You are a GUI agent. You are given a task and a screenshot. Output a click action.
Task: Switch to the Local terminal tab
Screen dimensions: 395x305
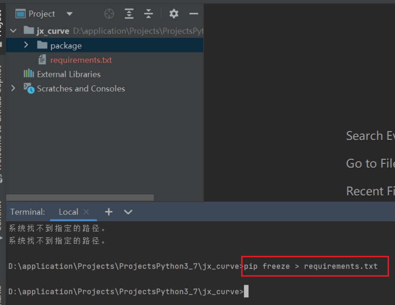tap(68, 212)
